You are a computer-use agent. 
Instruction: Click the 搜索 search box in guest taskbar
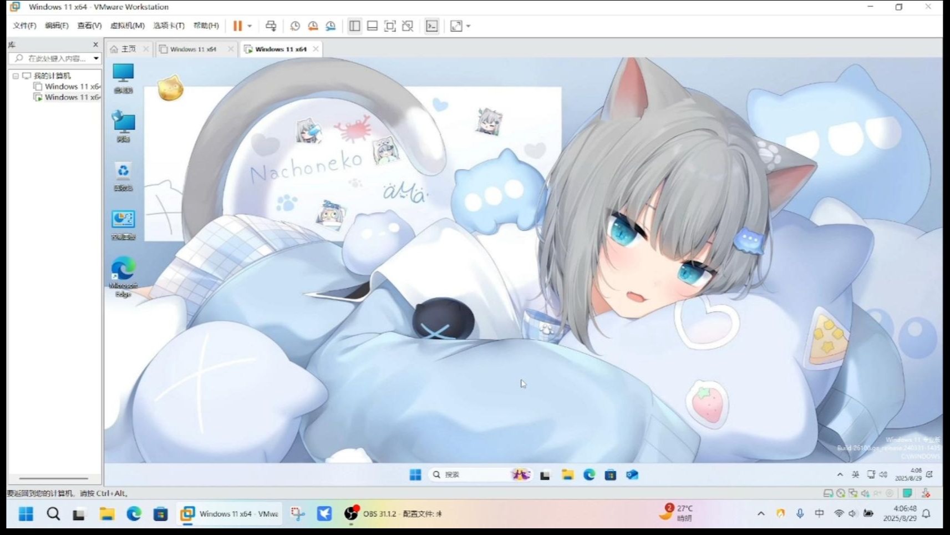pyautogui.click(x=480, y=475)
